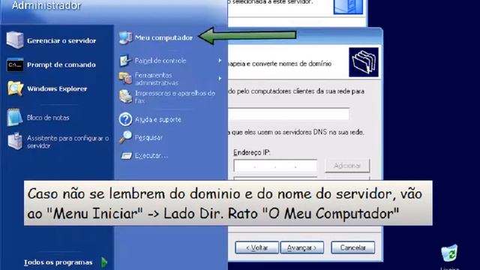This screenshot has height=270, width=480.
Task: Open the Lixeira recycle bin icon
Action: point(449,253)
